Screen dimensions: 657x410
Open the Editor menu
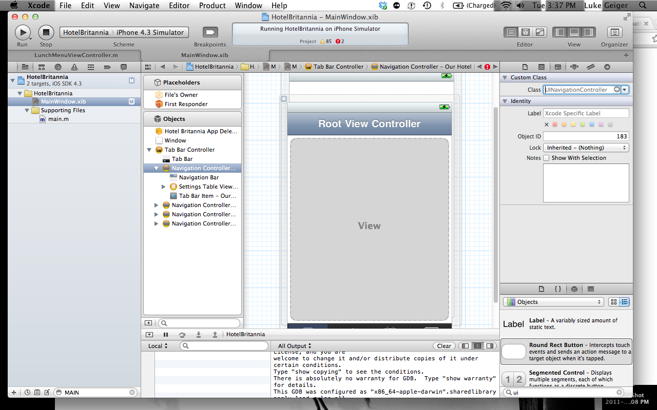click(179, 6)
